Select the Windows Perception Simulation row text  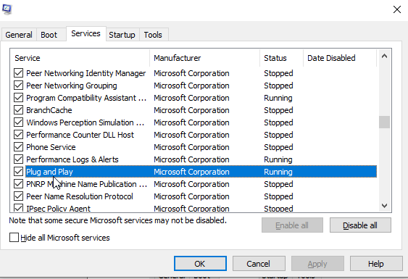[x=85, y=122]
